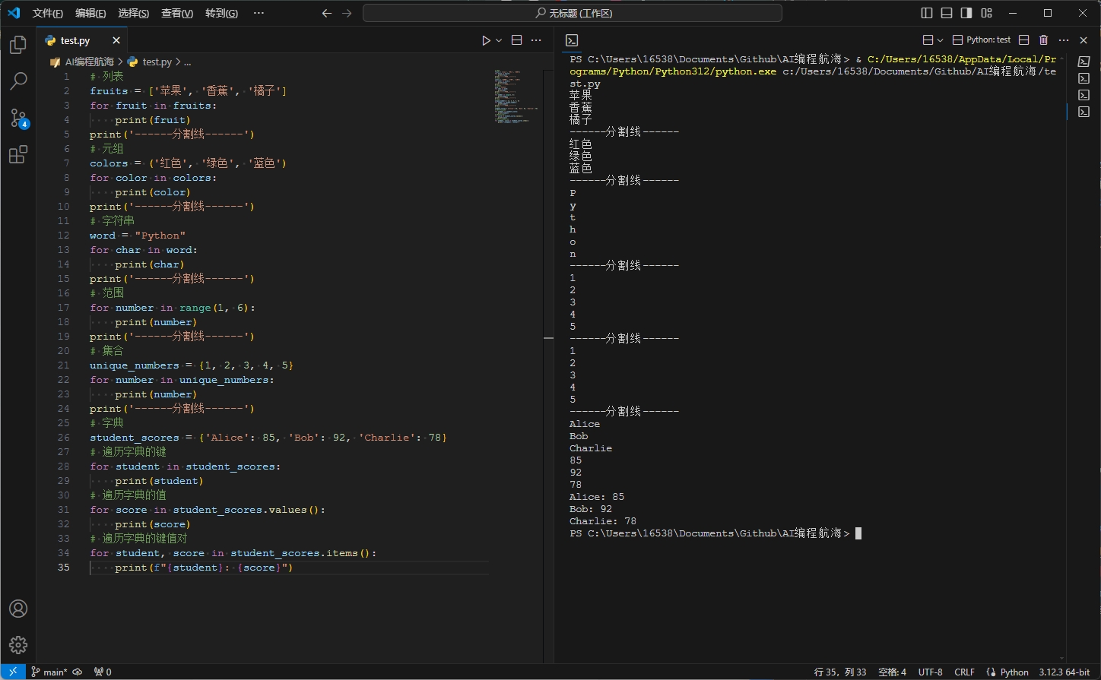Click code line word = "Python"
The width and height of the screenshot is (1101, 680).
[x=137, y=235]
